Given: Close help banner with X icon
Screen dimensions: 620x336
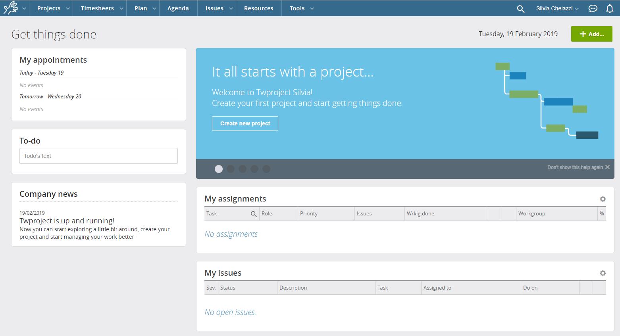Looking at the screenshot, I should pos(607,167).
